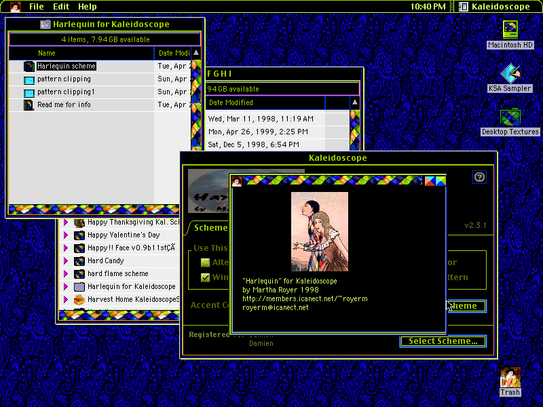Viewport: 543px width, 407px height.
Task: Select the pattern clipping file icon
Action: point(29,79)
